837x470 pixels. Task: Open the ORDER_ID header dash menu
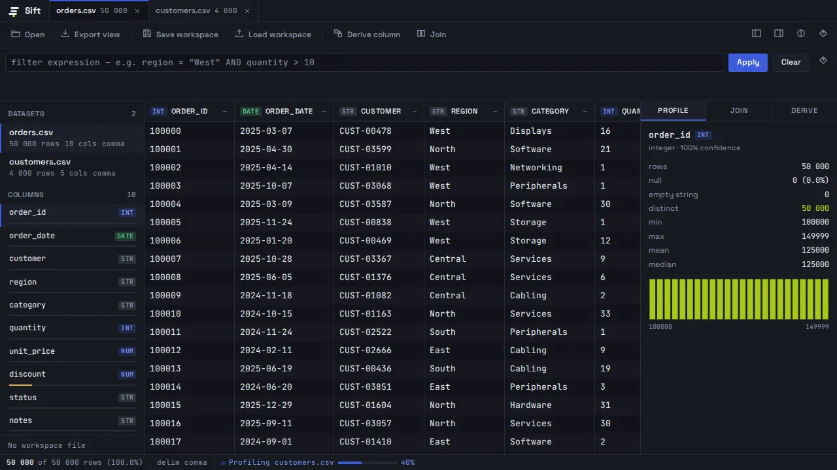(x=225, y=112)
